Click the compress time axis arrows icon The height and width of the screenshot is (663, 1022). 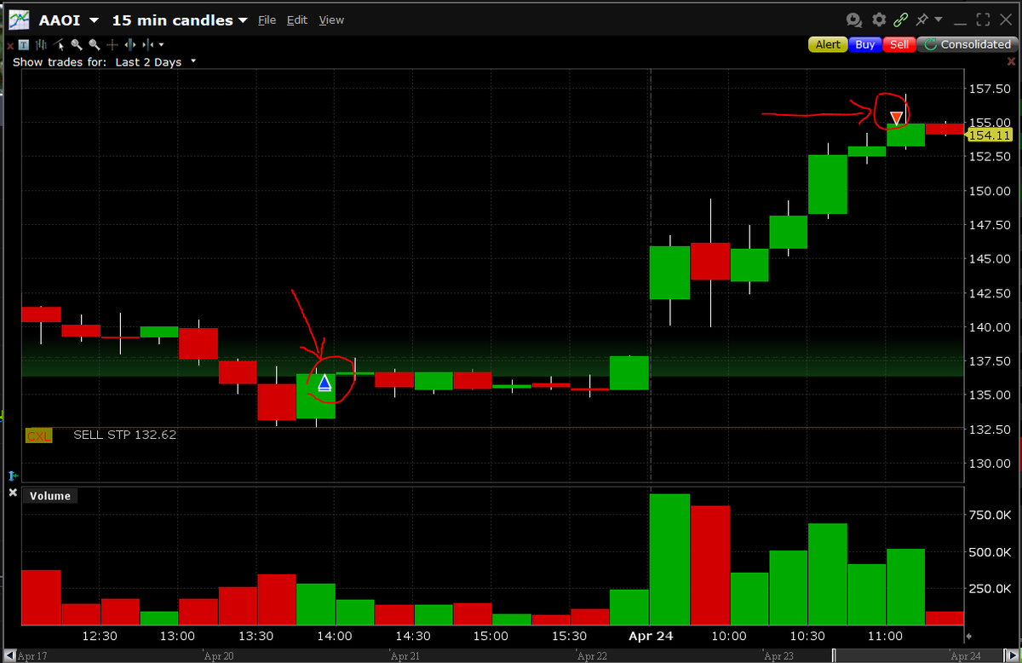coord(147,44)
